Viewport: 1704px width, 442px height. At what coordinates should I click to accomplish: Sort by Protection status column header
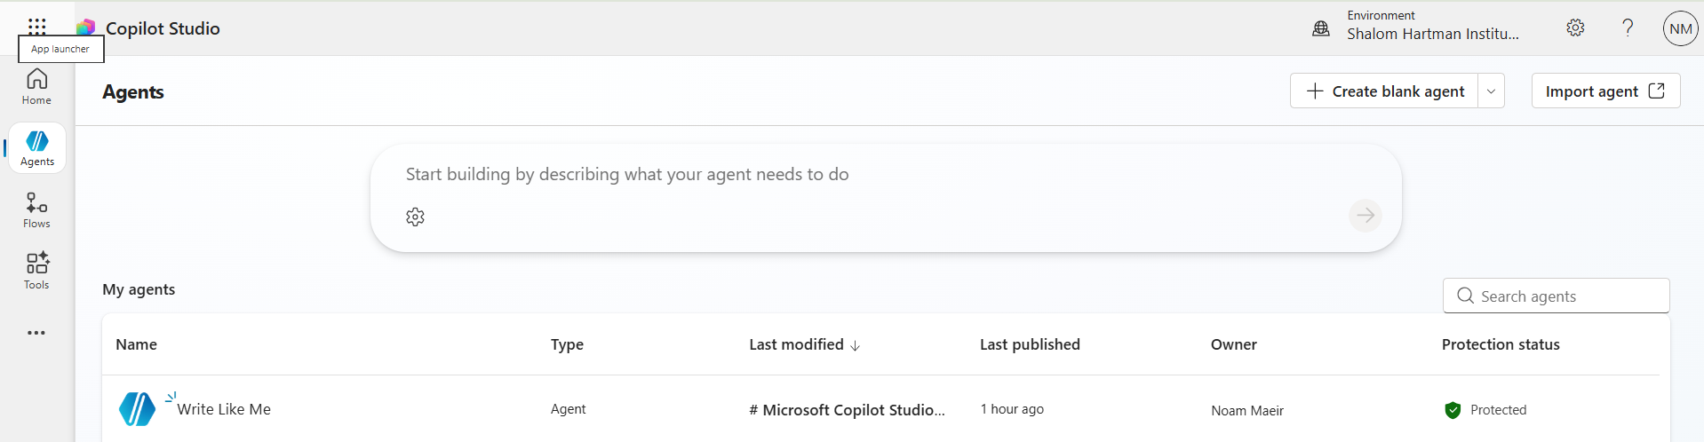(x=1501, y=344)
